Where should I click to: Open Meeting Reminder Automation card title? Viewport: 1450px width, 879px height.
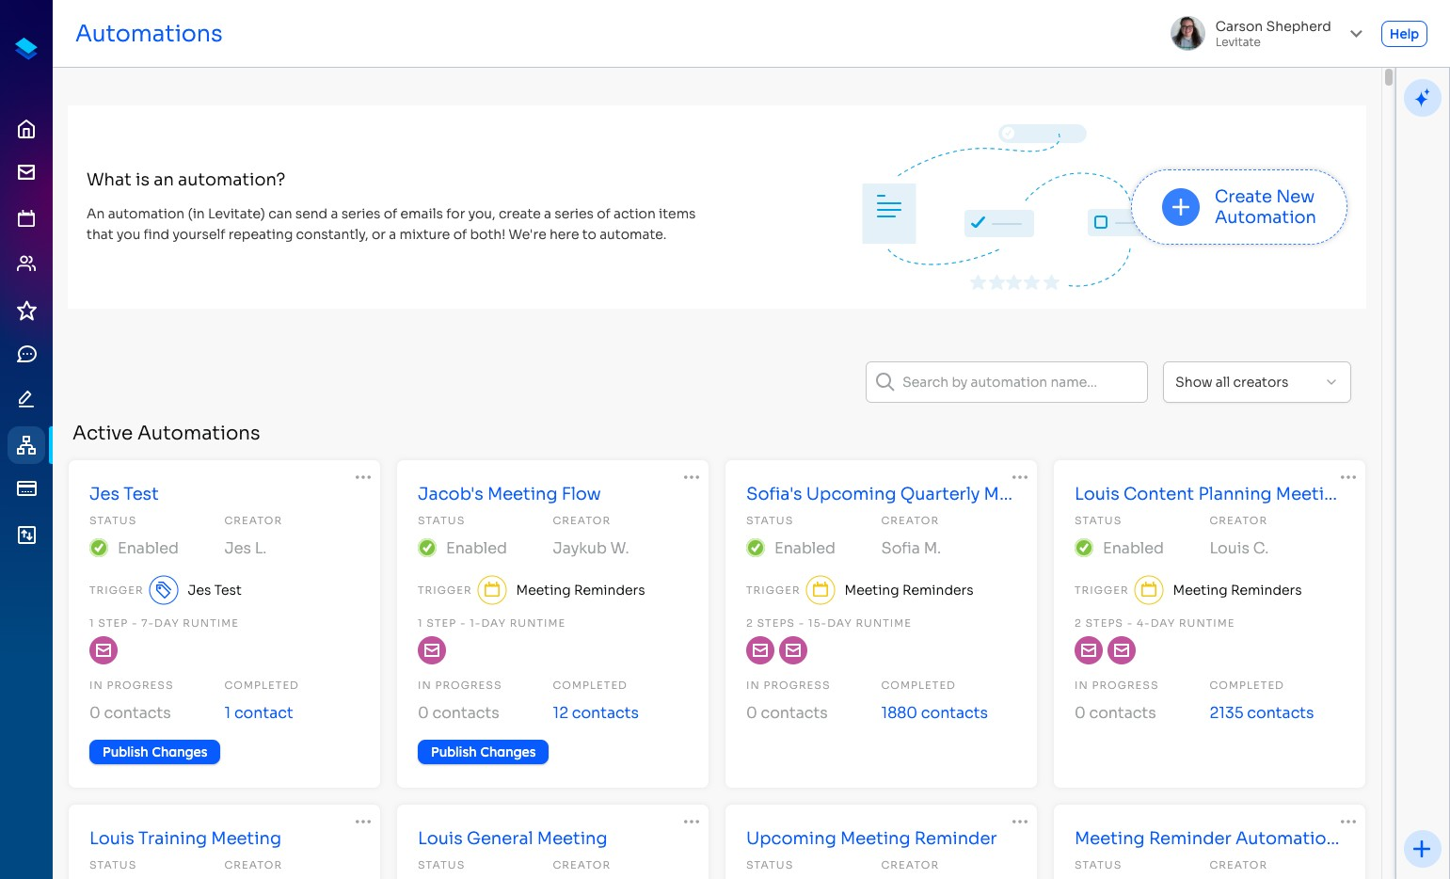1206,839
